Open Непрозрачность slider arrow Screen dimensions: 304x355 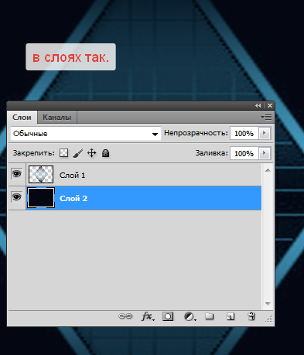point(265,133)
